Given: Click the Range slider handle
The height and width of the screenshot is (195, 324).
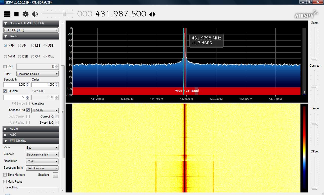Looking at the screenshot, I should (314, 123).
